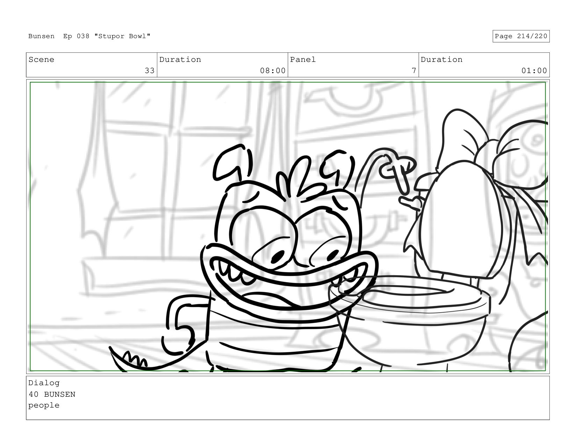Click the Scene label

(41, 60)
